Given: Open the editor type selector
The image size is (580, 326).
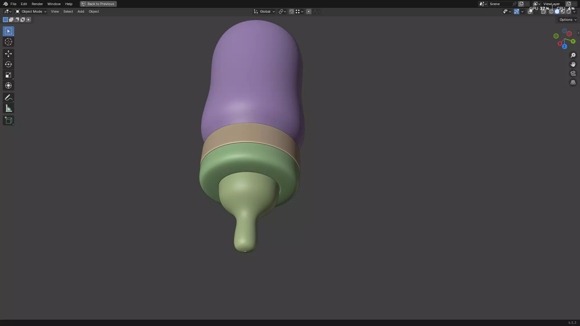Looking at the screenshot, I should coord(8,11).
